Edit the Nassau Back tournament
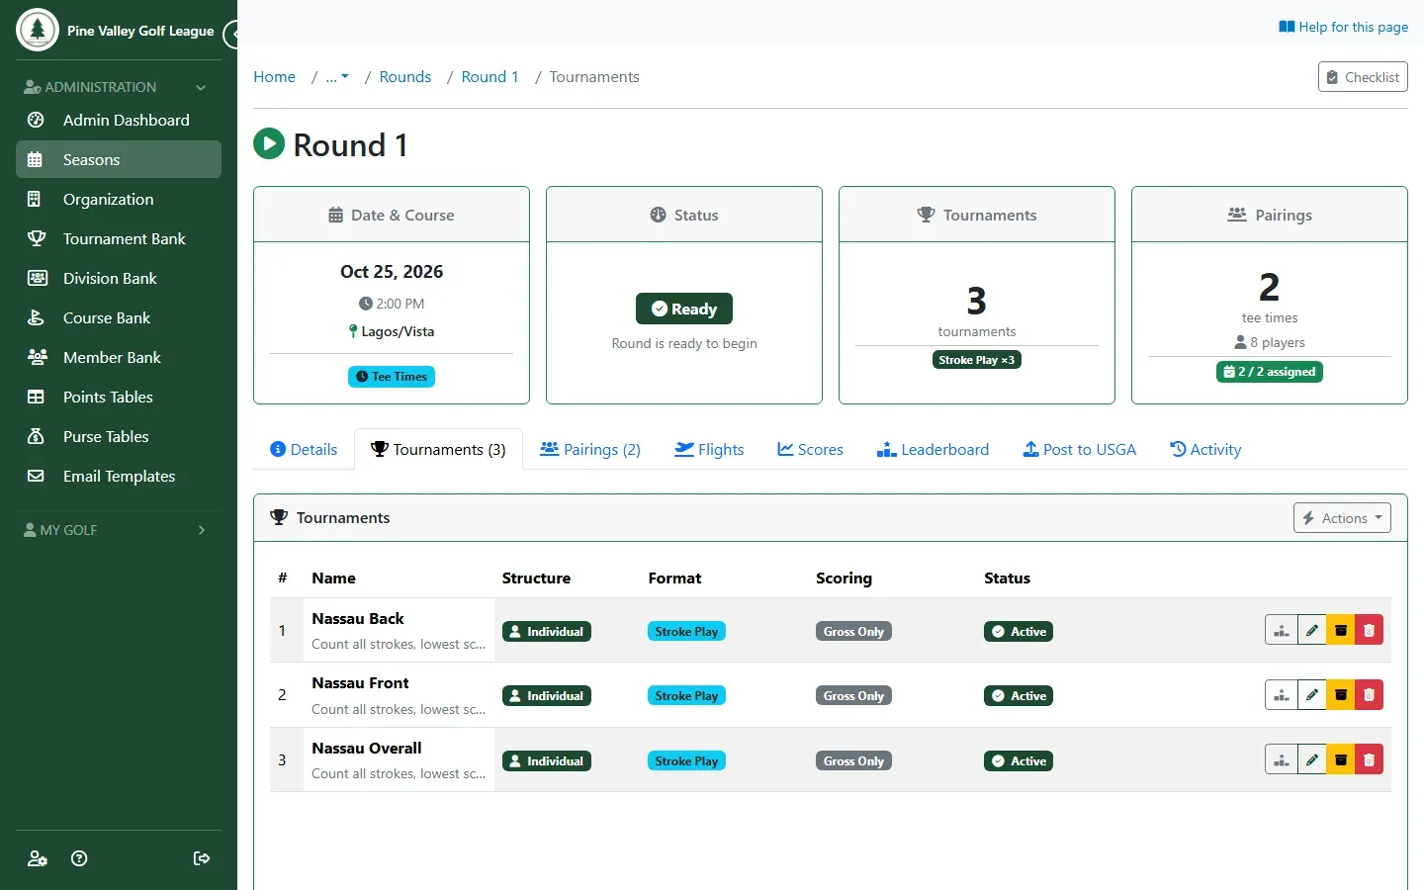The width and height of the screenshot is (1424, 890). point(1312,630)
